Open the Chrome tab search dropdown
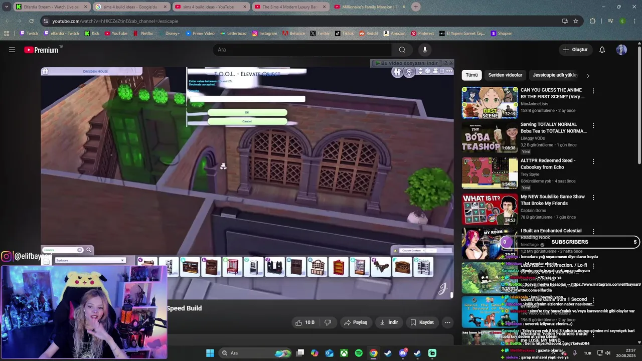The width and height of the screenshot is (642, 361). coord(6,7)
